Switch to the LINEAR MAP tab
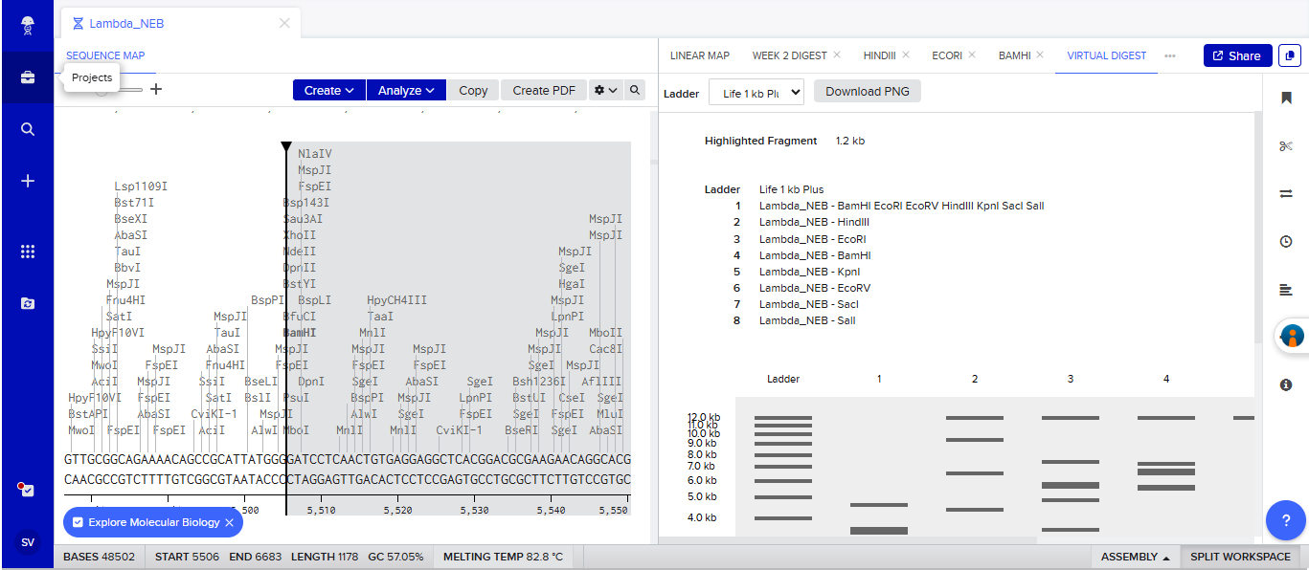 tap(699, 55)
